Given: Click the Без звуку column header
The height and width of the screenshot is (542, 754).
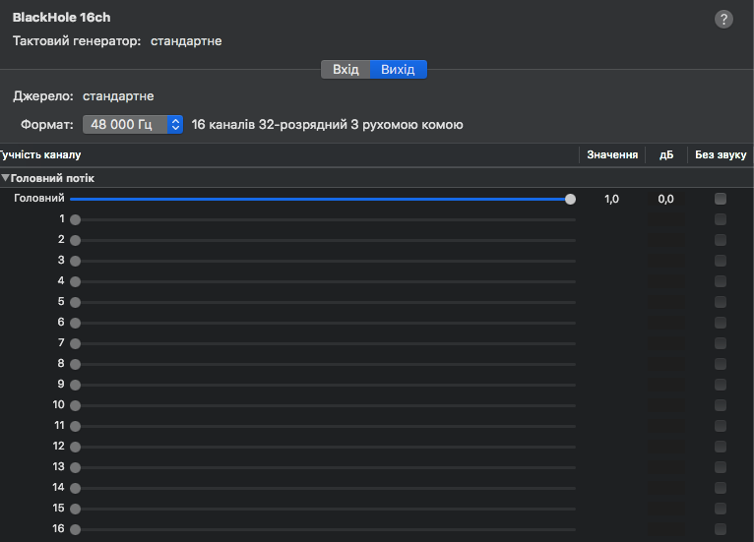Looking at the screenshot, I should tap(721, 155).
